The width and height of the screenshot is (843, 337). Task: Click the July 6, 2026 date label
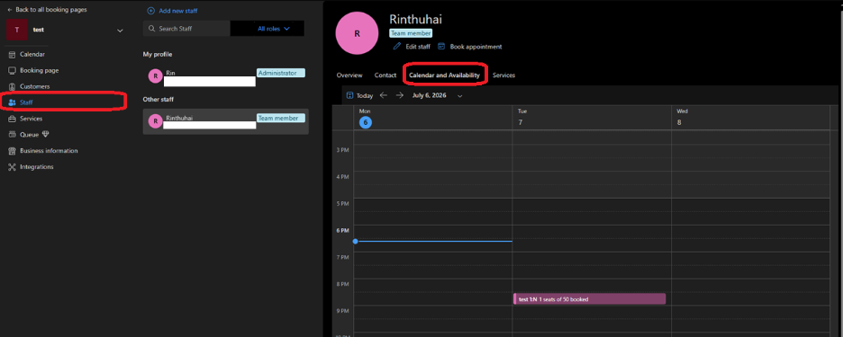coord(429,95)
